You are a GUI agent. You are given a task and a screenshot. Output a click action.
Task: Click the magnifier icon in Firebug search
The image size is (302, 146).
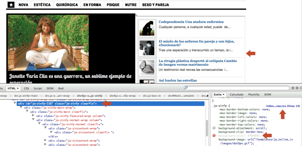coord(186,88)
